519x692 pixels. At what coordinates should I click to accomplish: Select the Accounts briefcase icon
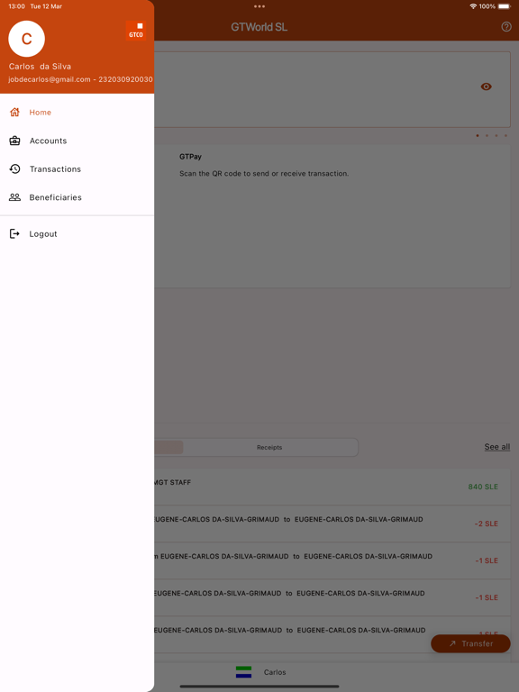[14, 141]
